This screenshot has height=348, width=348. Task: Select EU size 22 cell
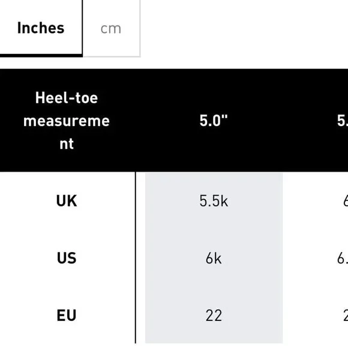214,316
